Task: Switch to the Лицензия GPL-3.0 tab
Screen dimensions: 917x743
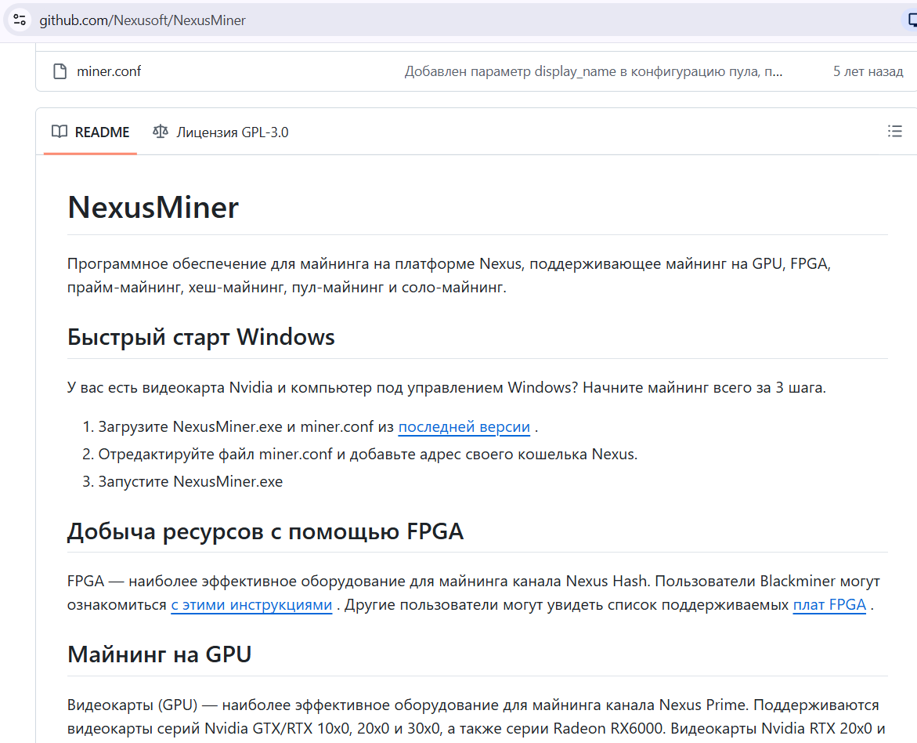Action: (x=221, y=132)
